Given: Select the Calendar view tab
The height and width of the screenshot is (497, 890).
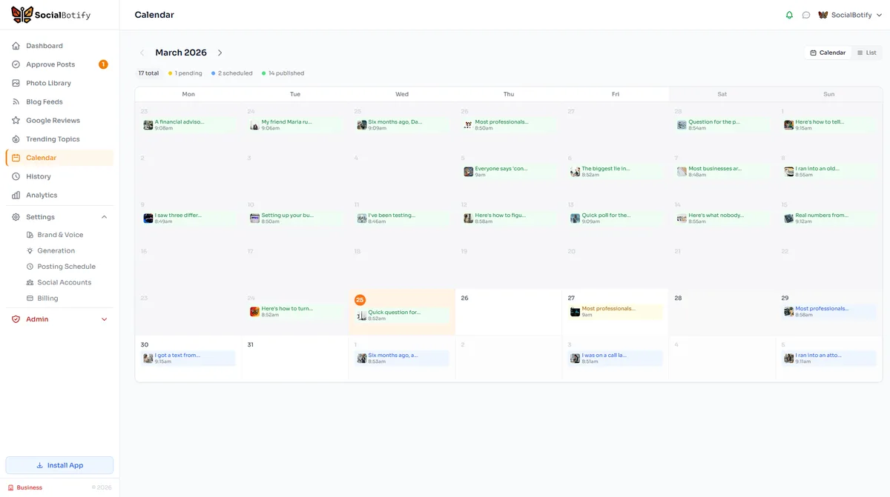Looking at the screenshot, I should pos(827,52).
